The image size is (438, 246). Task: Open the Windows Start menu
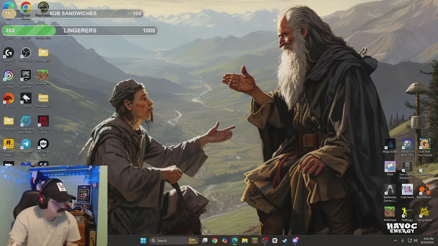143,241
